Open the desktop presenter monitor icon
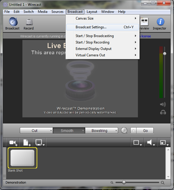 [40, 143]
